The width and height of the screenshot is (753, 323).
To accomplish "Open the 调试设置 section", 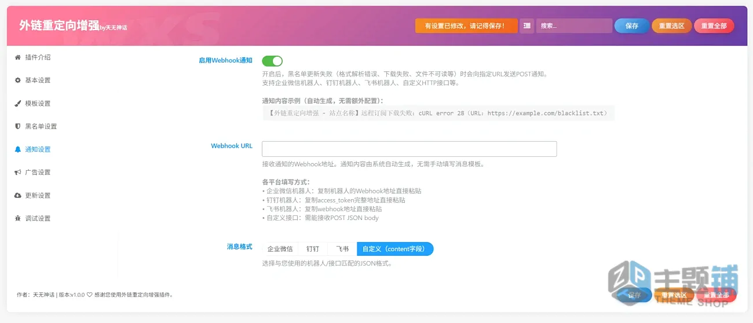I will click(38, 218).
